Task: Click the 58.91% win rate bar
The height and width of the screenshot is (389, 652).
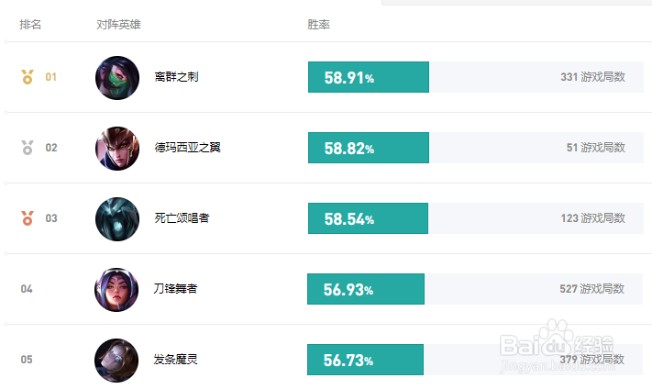Action: coord(369,77)
